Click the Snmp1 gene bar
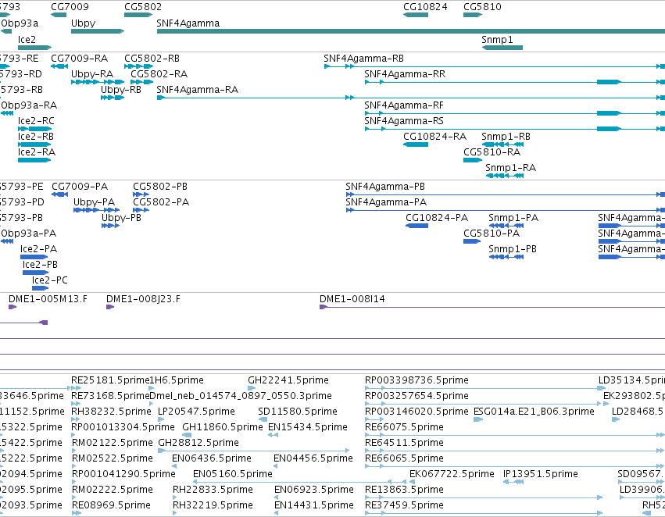 tap(502, 48)
